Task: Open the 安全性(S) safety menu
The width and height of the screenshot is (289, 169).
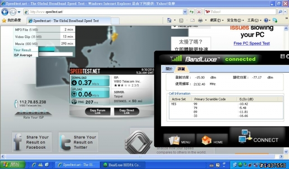Action: [235, 20]
